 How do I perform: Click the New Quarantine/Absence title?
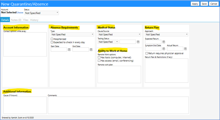coord(25,4)
